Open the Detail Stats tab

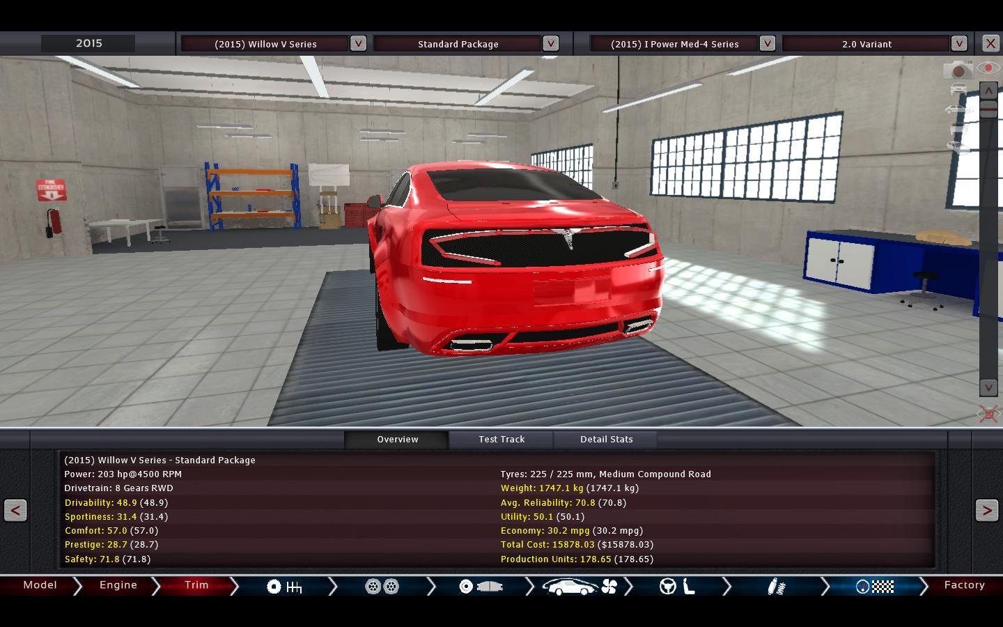click(606, 440)
